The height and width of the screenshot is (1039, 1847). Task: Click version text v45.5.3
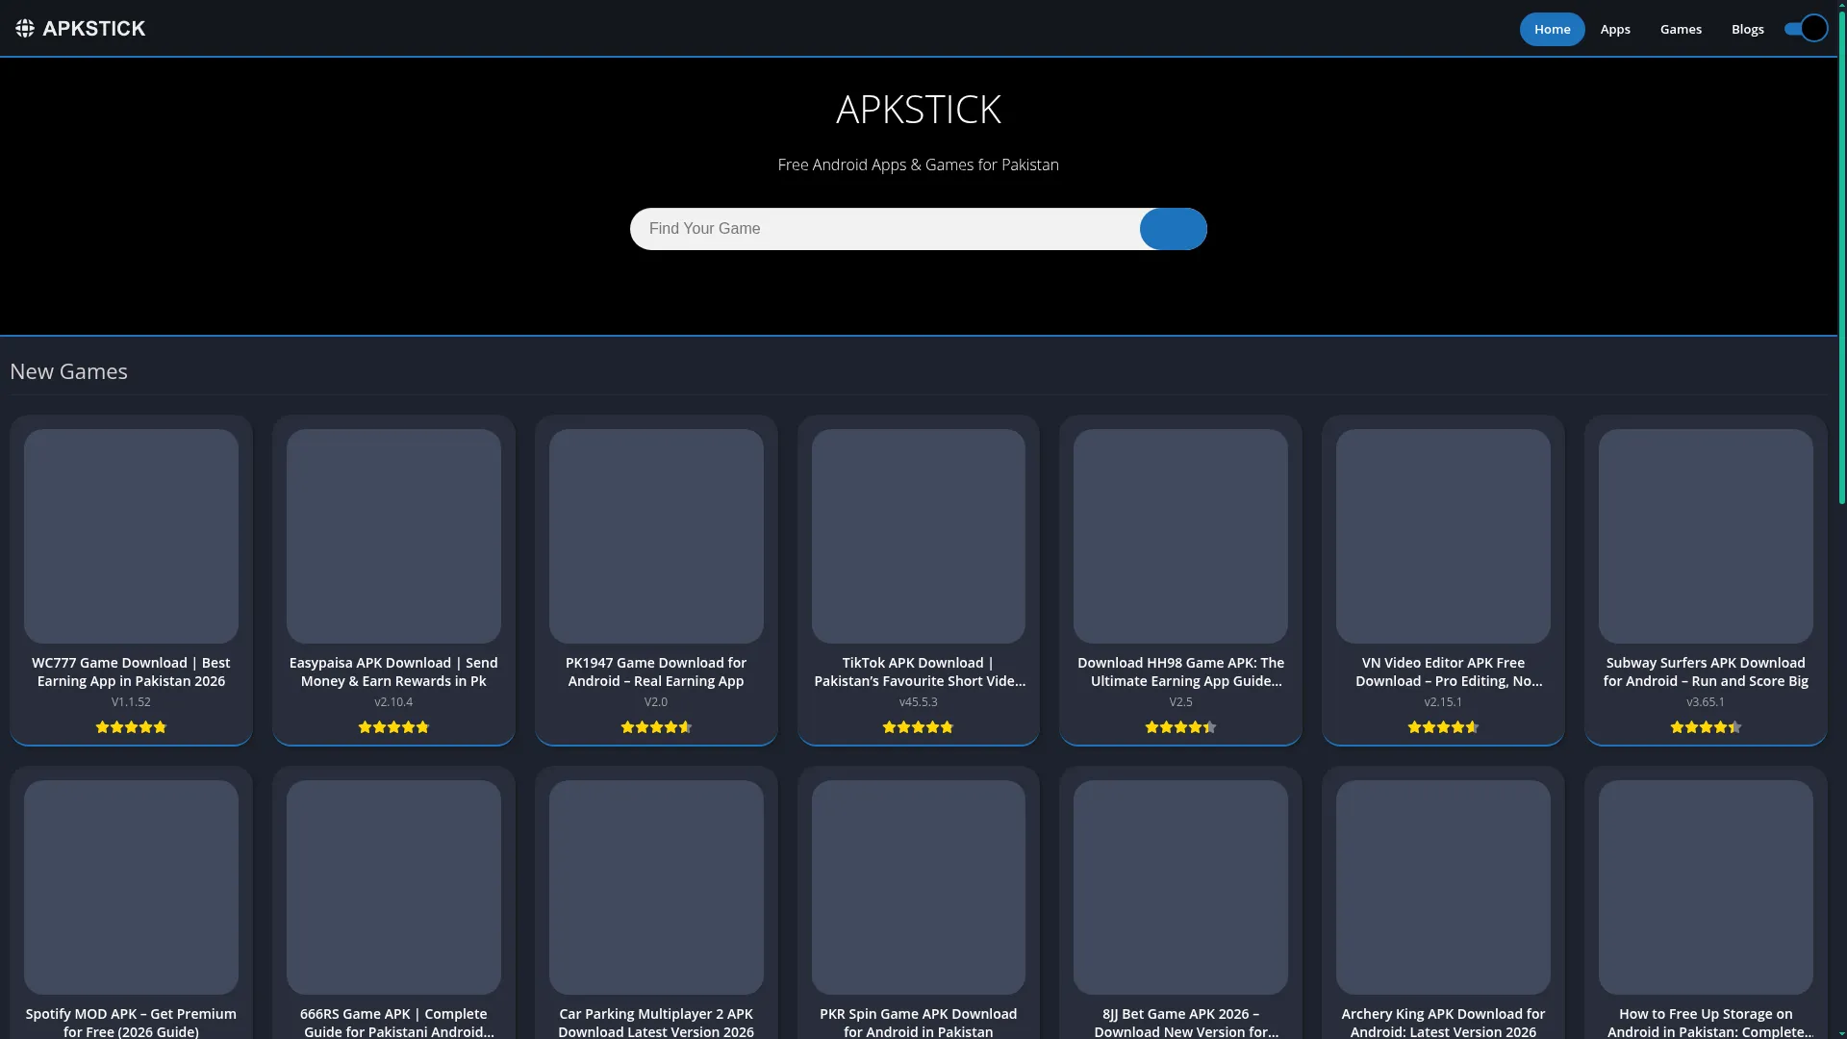point(919,702)
